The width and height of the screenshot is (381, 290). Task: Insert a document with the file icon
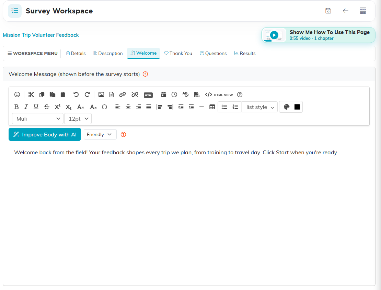(112, 94)
